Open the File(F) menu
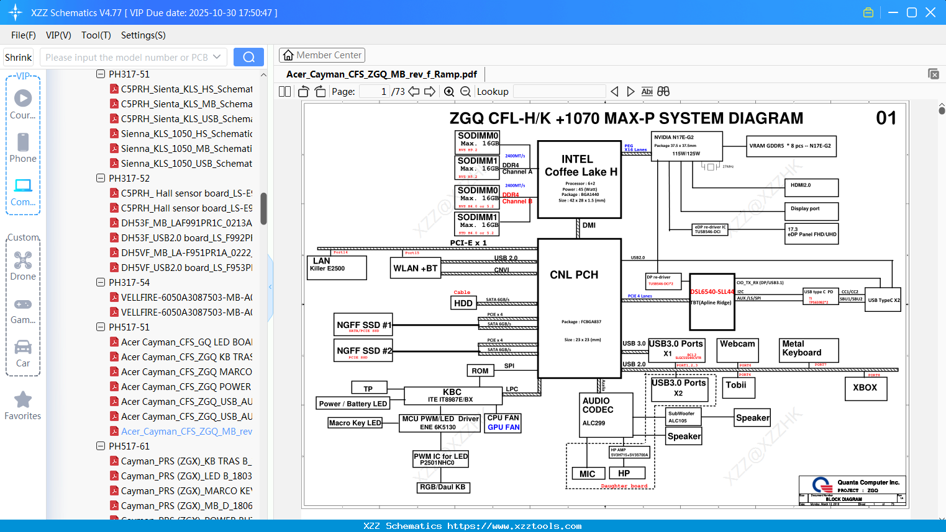 click(24, 35)
